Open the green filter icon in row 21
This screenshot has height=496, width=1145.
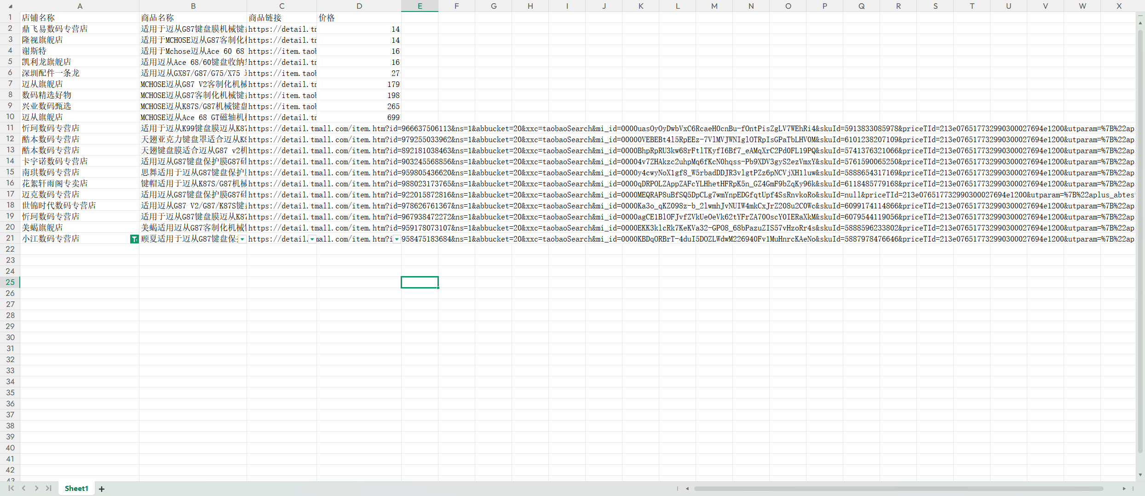point(134,239)
